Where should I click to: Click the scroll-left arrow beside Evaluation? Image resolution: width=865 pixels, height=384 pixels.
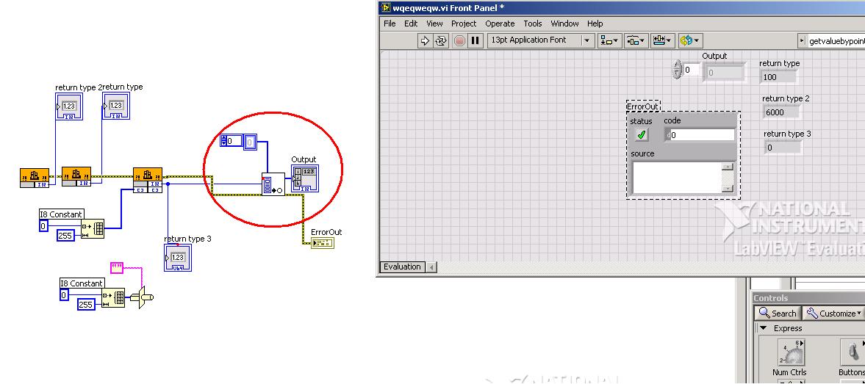click(x=431, y=267)
